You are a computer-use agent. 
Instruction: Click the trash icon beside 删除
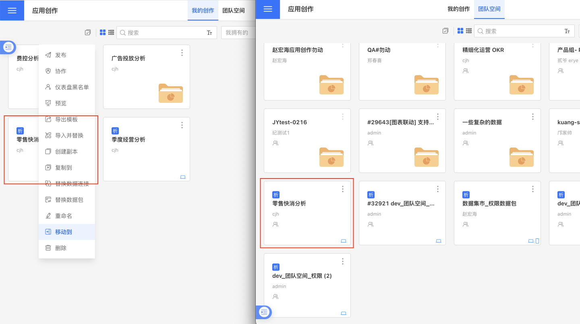pos(48,248)
